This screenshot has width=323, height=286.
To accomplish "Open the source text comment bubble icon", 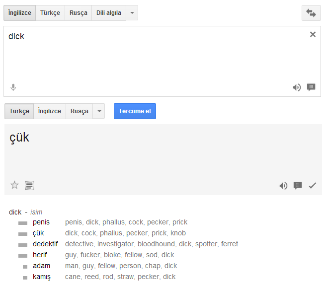I will 311,87.
